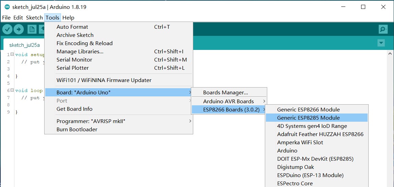Image resolution: width=394 pixels, height=187 pixels.
Task: Select Digistump Oak board
Action: coord(317,167)
